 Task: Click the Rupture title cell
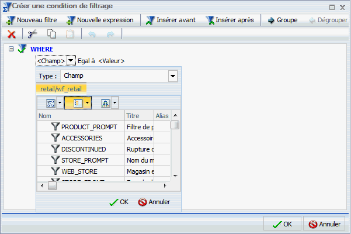point(139,149)
